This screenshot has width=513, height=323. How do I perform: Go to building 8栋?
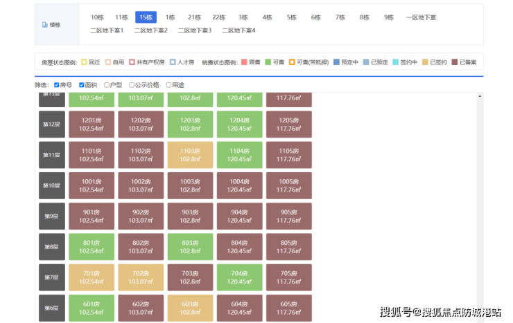(x=364, y=17)
